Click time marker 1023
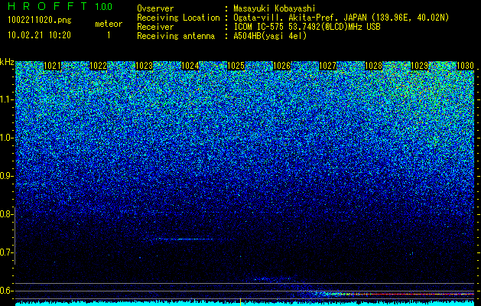This screenshot has width=481, height=306. pos(145,66)
